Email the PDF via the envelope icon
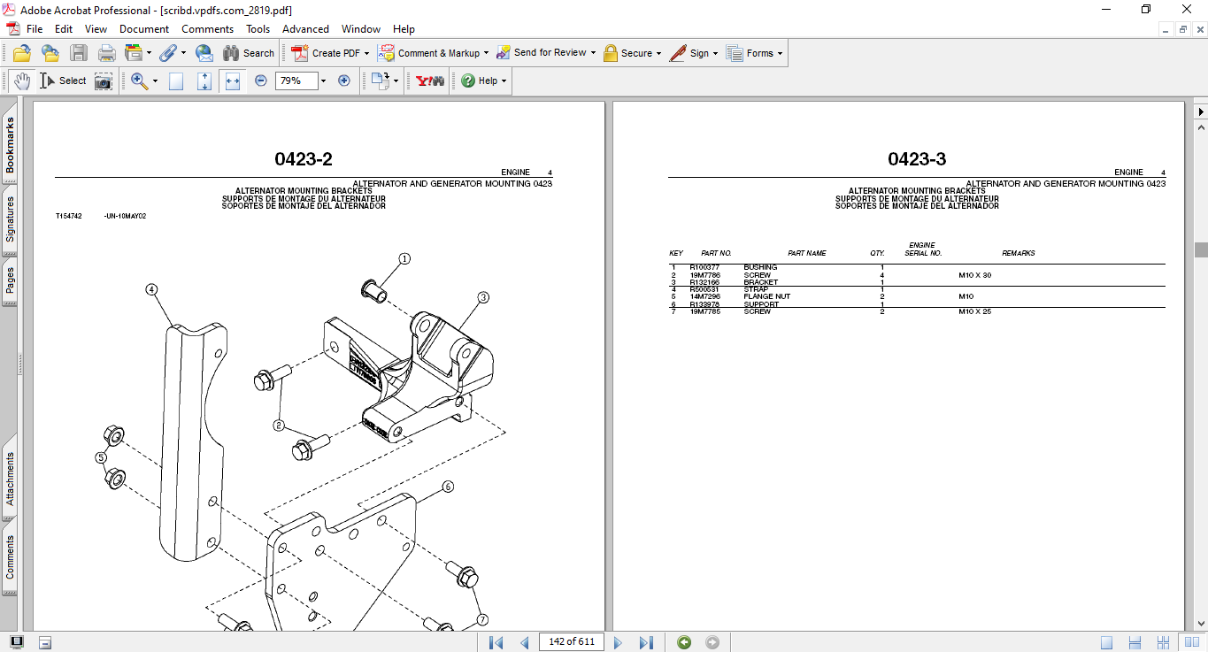The width and height of the screenshot is (1208, 652). pos(204,53)
